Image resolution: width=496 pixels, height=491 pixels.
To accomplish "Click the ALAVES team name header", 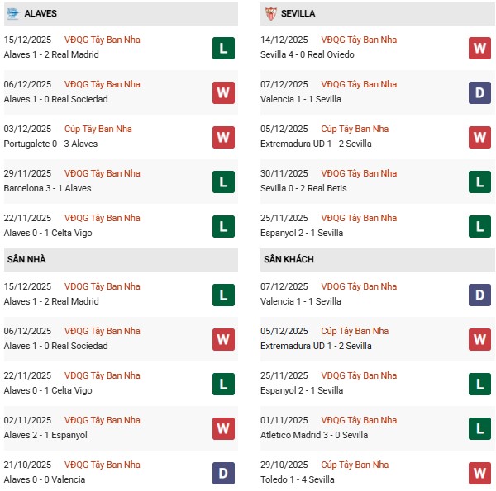I will coord(41,13).
